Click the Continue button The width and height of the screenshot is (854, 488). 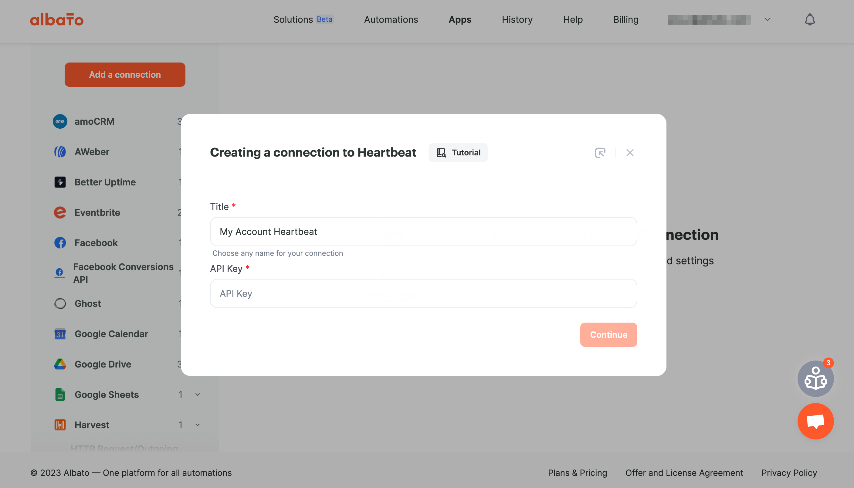click(x=608, y=334)
